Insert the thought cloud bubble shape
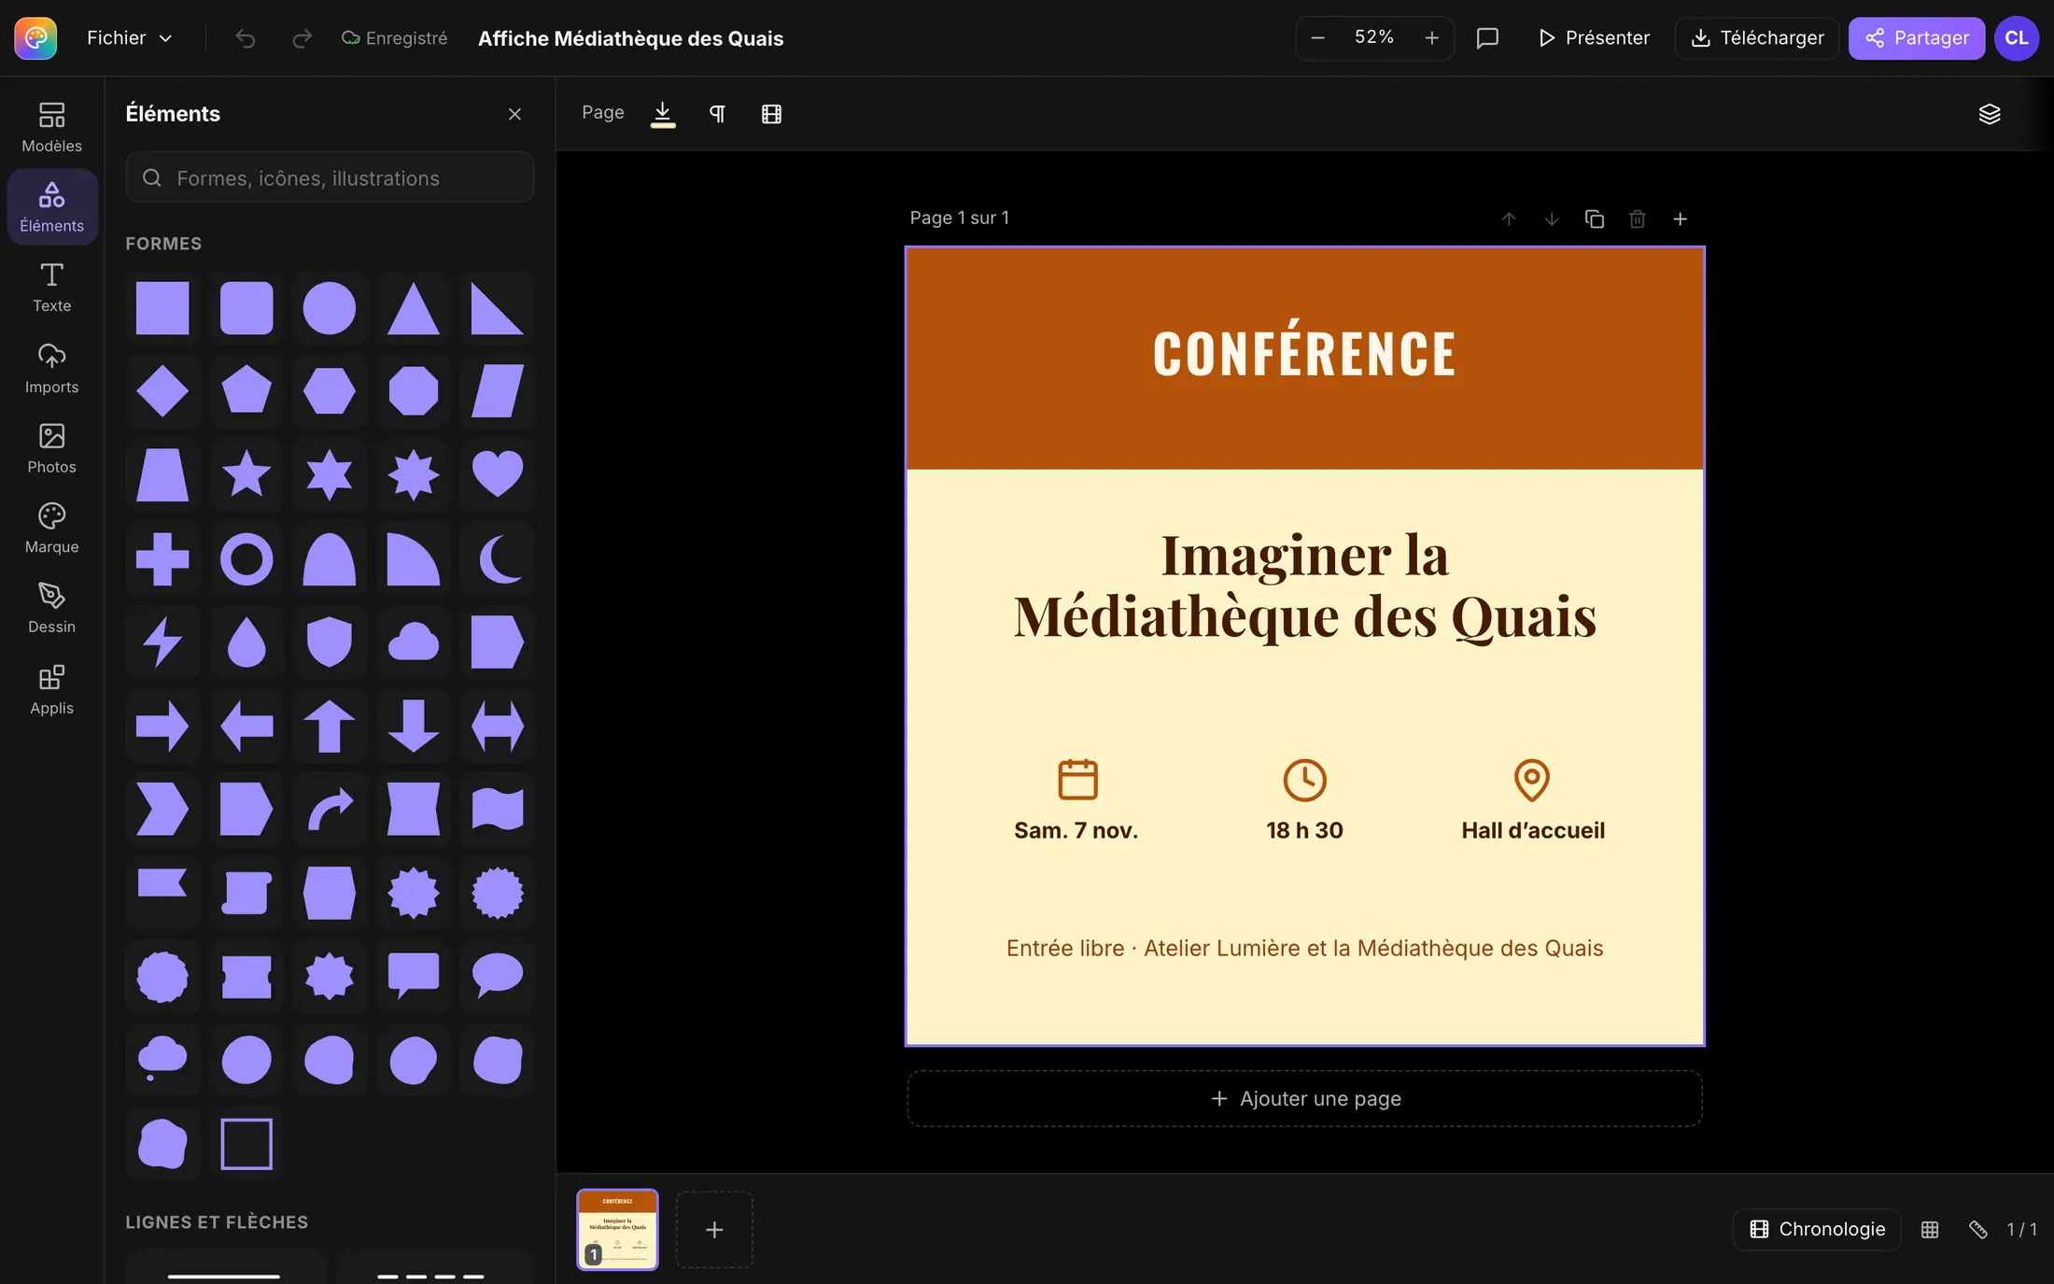Image resolution: width=2054 pixels, height=1284 pixels. coord(162,1060)
